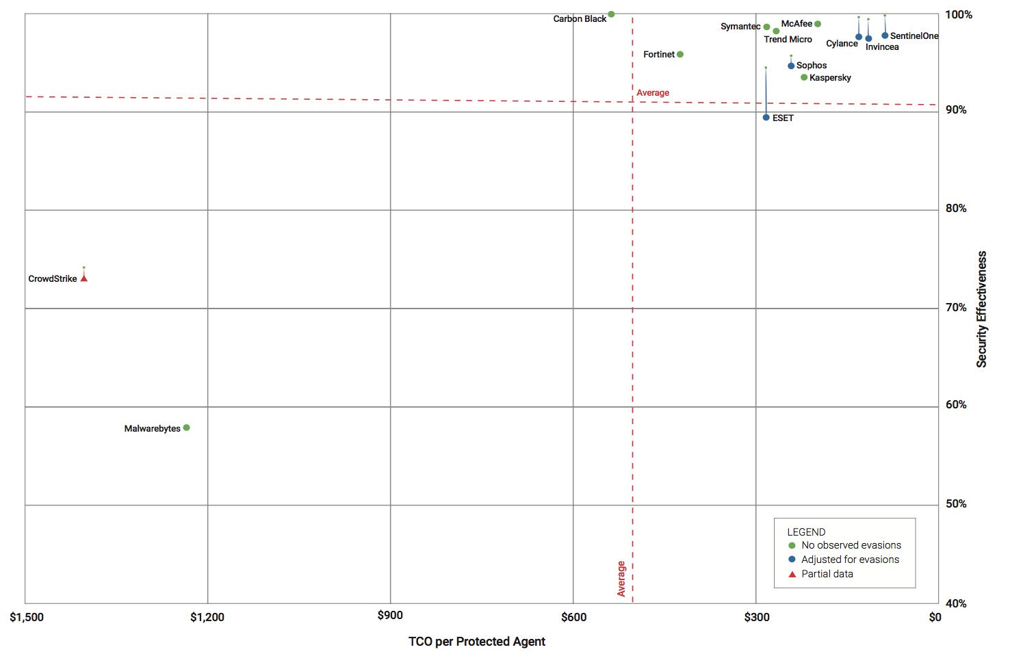Click the Malwarebytes label text
This screenshot has height=669, width=1010.
click(153, 429)
